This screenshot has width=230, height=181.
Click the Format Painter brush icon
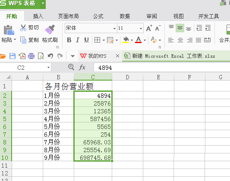coord(50,29)
